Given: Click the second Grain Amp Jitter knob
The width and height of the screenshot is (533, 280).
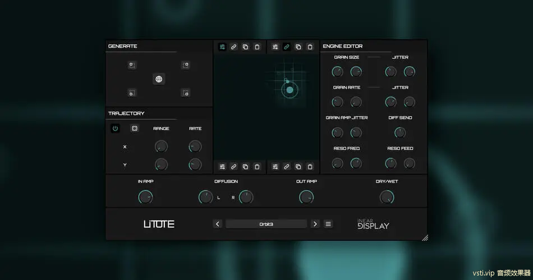Looking at the screenshot, I should coord(356,132).
